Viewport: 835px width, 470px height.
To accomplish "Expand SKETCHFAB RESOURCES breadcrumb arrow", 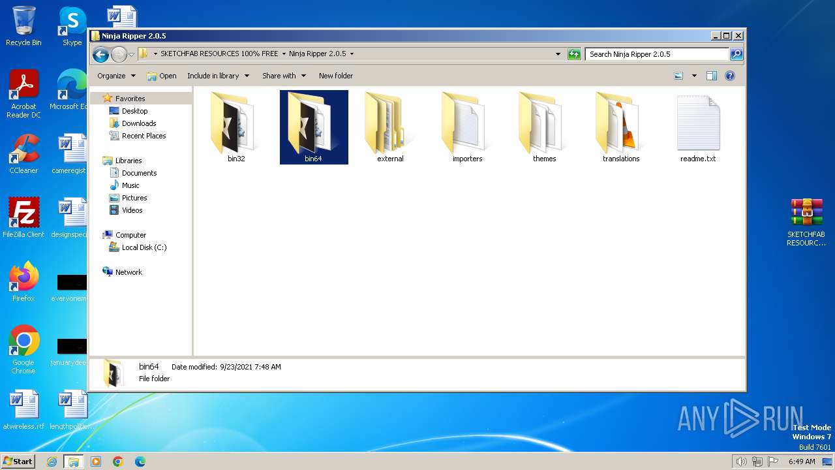I will (284, 54).
